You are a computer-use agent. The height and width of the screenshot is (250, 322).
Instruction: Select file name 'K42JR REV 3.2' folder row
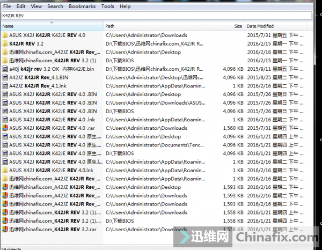pyautogui.click(x=26, y=43)
